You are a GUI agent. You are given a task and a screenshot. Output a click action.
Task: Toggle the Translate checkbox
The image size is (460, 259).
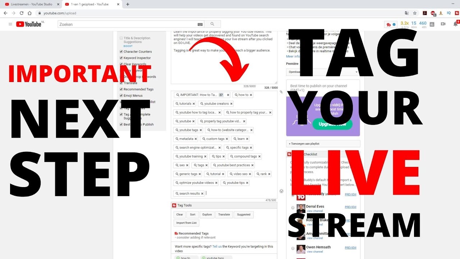(121, 83)
